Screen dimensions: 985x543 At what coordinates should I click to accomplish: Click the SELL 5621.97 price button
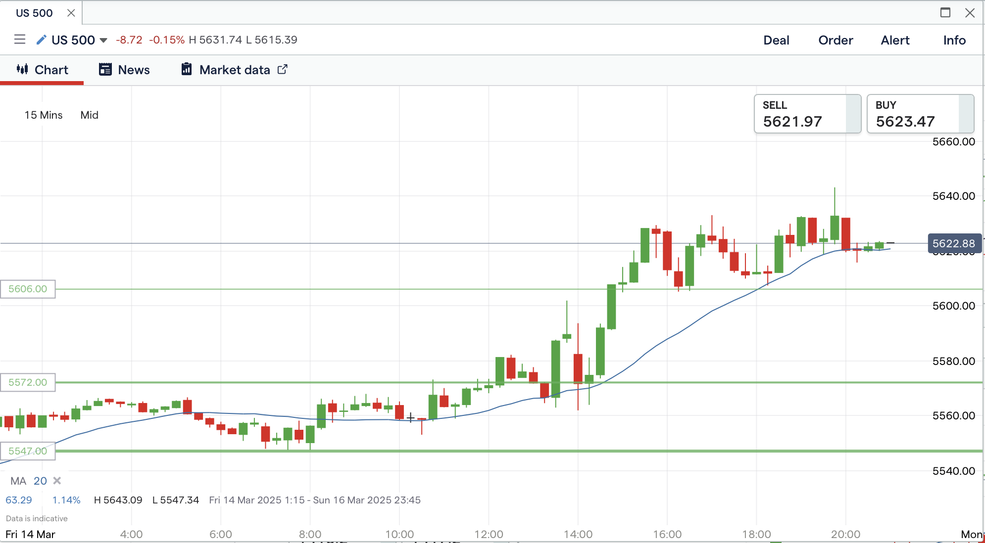pyautogui.click(x=807, y=114)
